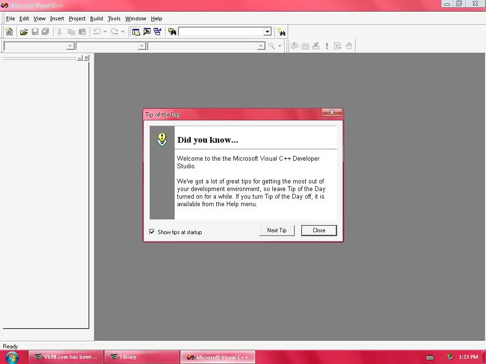Image resolution: width=486 pixels, height=364 pixels.
Task: Open the Undo history dropdown arrow
Action: pos(105,32)
